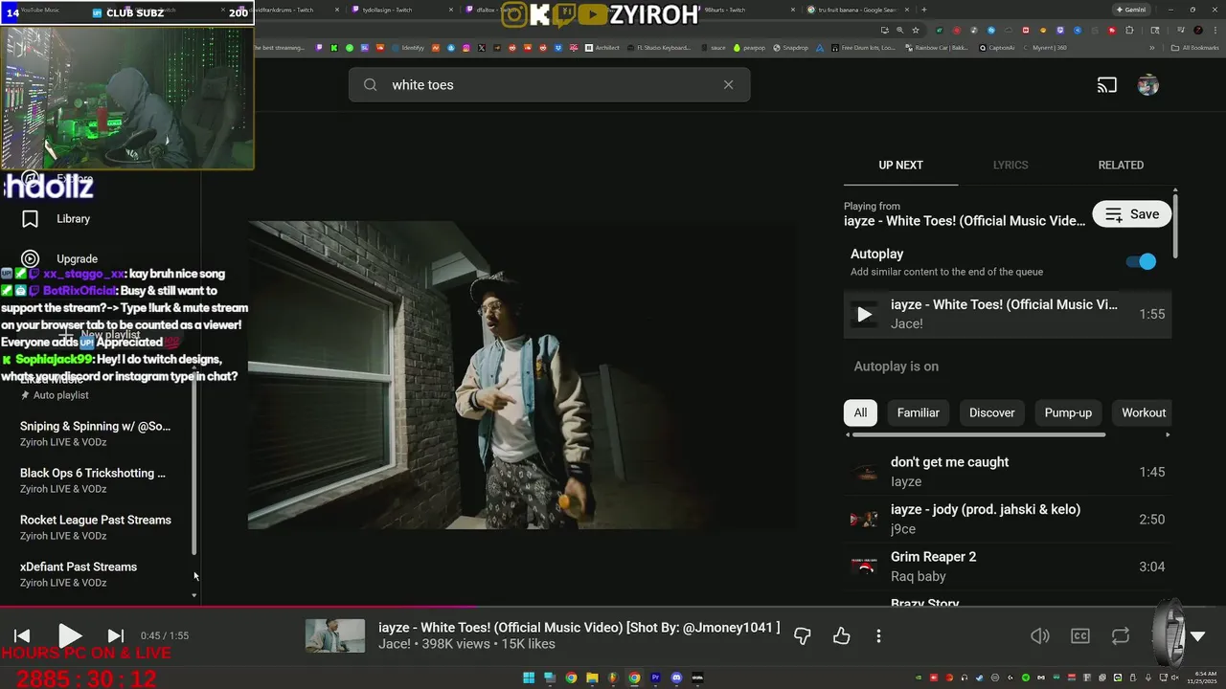This screenshot has width=1226, height=689.
Task: Select the Discover filter chip
Action: coord(991,412)
